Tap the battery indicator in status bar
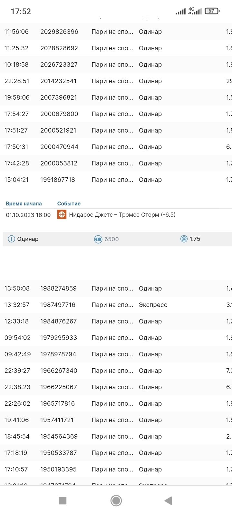The height and width of the screenshot is (516, 232). (212, 11)
